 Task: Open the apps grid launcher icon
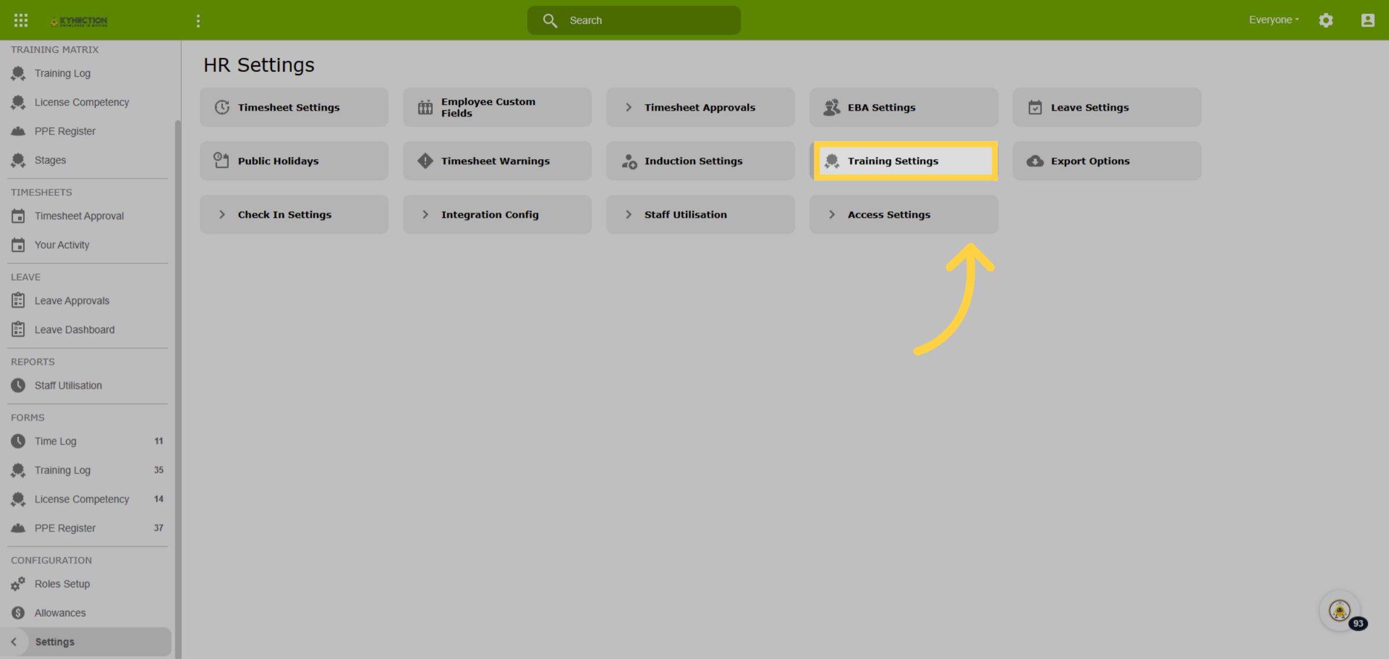point(21,20)
